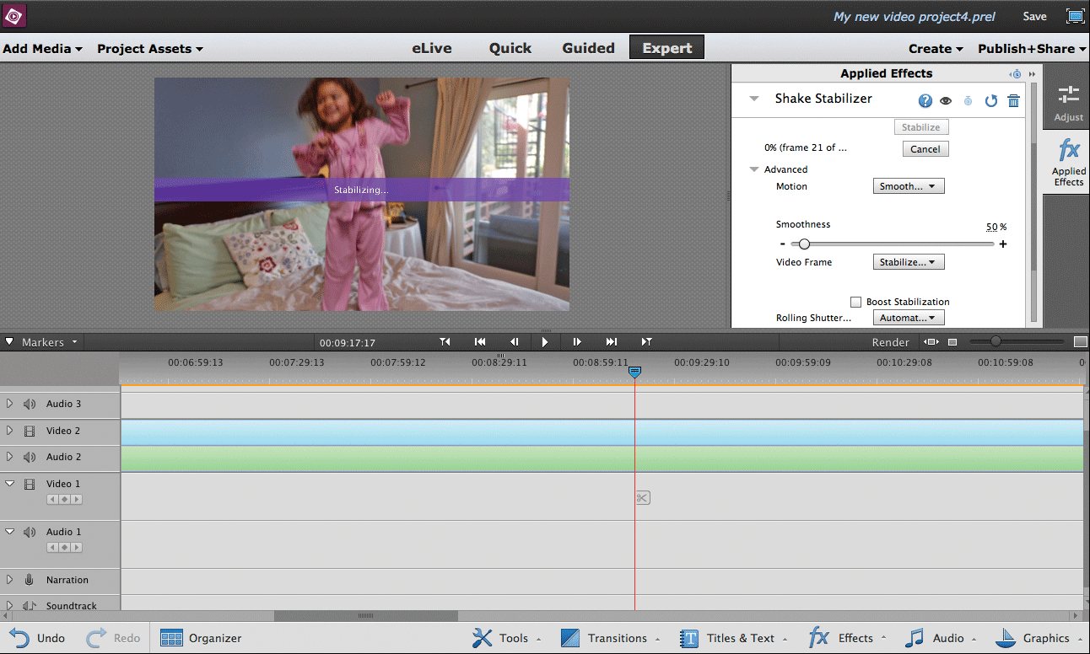Expand the Video 2 track

tap(10, 431)
